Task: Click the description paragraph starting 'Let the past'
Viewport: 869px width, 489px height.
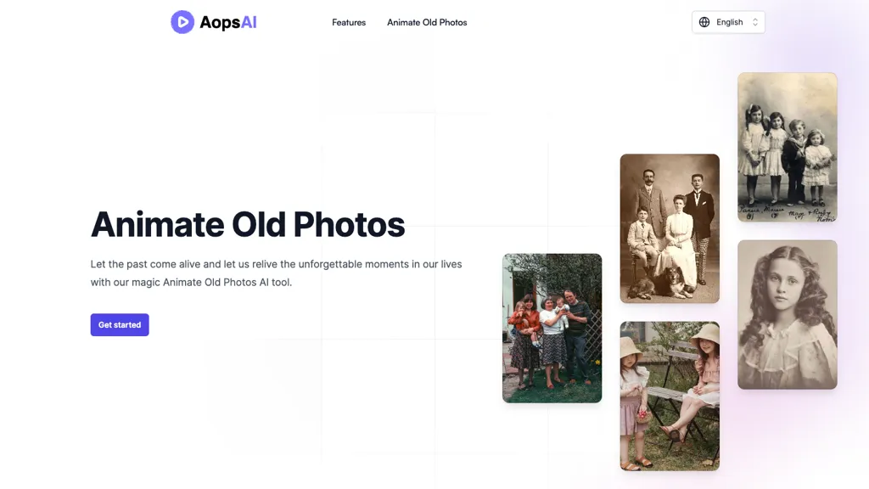Action: click(276, 273)
